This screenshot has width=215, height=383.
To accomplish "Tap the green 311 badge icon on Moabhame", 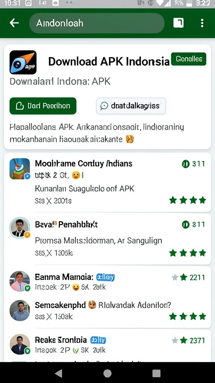I will [186, 164].
